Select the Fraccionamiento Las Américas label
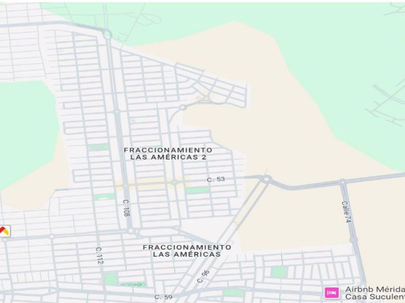 click(x=187, y=251)
